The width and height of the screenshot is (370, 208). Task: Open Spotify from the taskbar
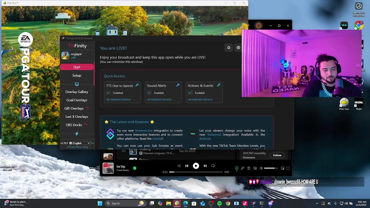coord(219,203)
